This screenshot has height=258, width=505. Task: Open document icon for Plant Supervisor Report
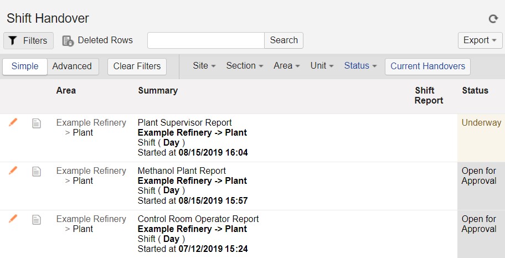point(37,123)
